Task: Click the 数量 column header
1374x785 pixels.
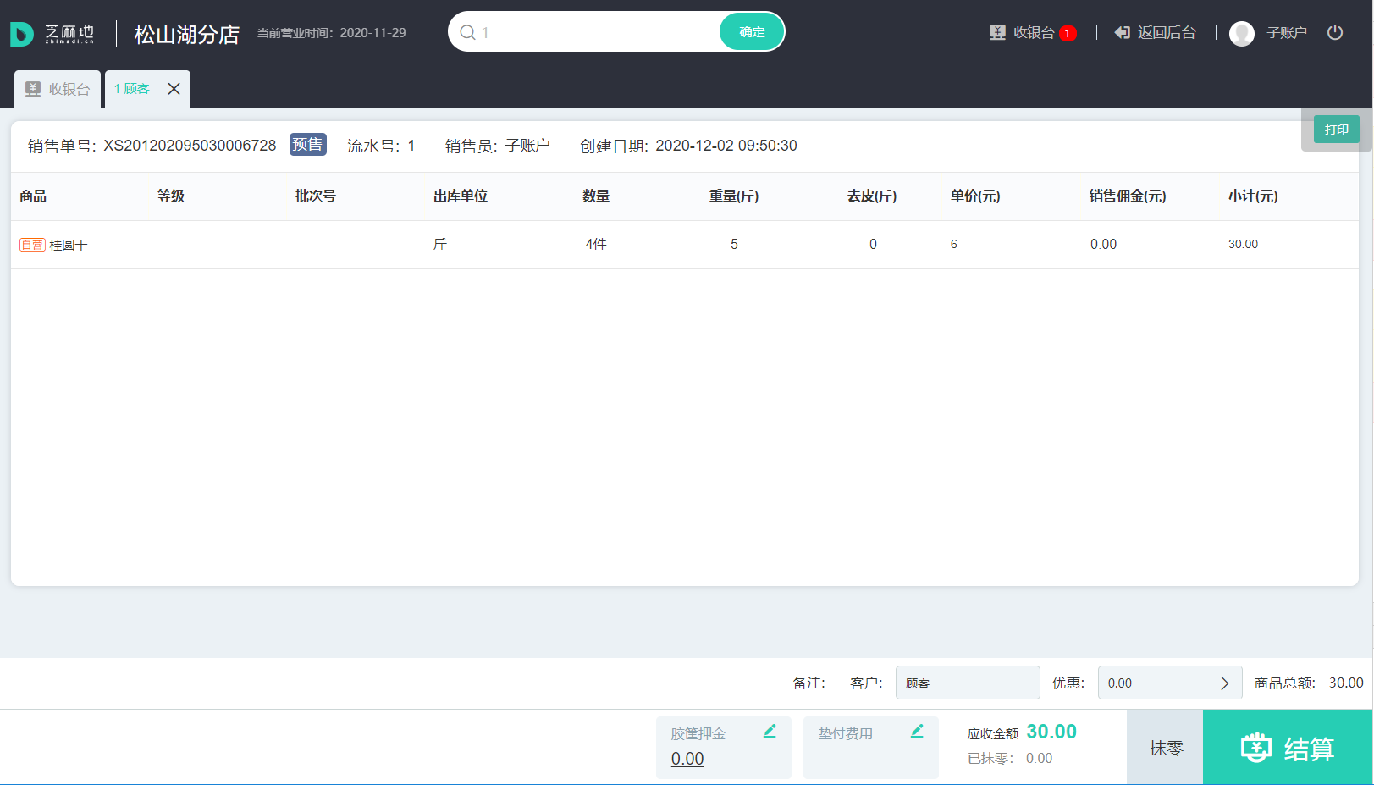Action: point(596,196)
